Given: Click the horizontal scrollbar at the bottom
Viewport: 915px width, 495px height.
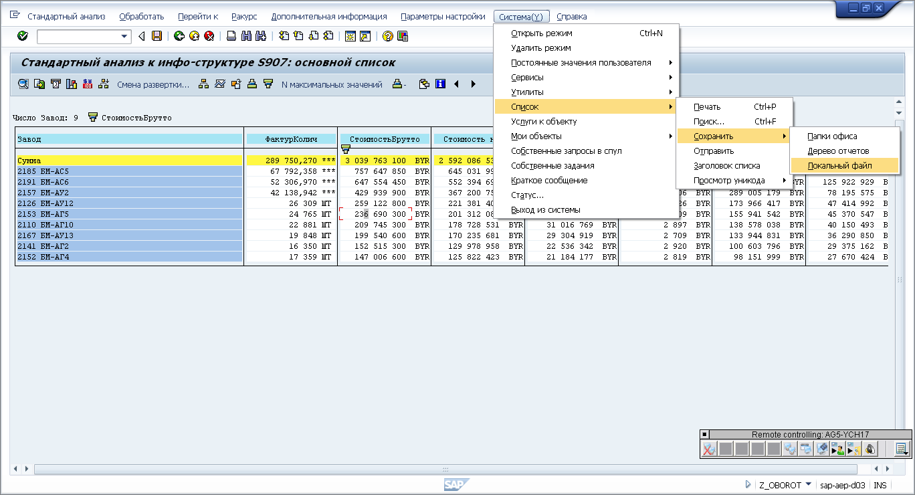Looking at the screenshot, I should (445, 470).
